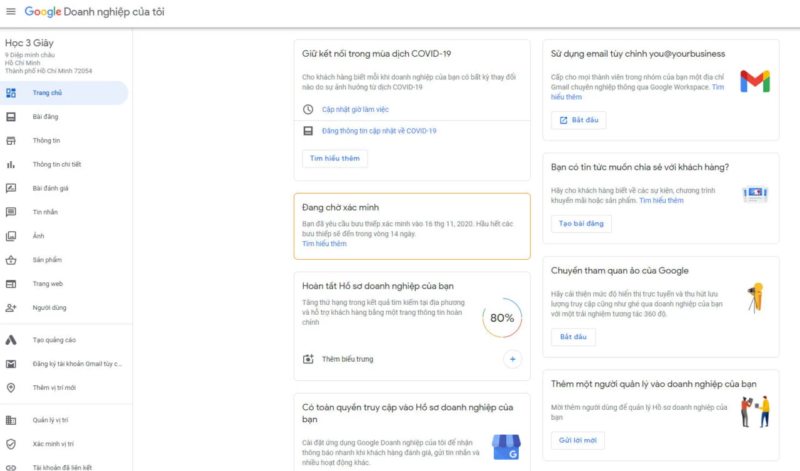Open the hamburger main menu
The width and height of the screenshot is (800, 471).
point(11,12)
